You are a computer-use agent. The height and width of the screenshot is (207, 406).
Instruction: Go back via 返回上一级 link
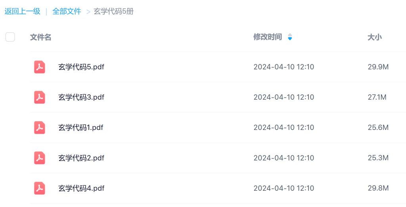[x=23, y=11]
